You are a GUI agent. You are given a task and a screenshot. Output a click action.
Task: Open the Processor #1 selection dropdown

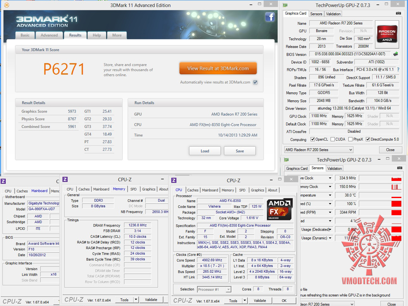click(214, 289)
